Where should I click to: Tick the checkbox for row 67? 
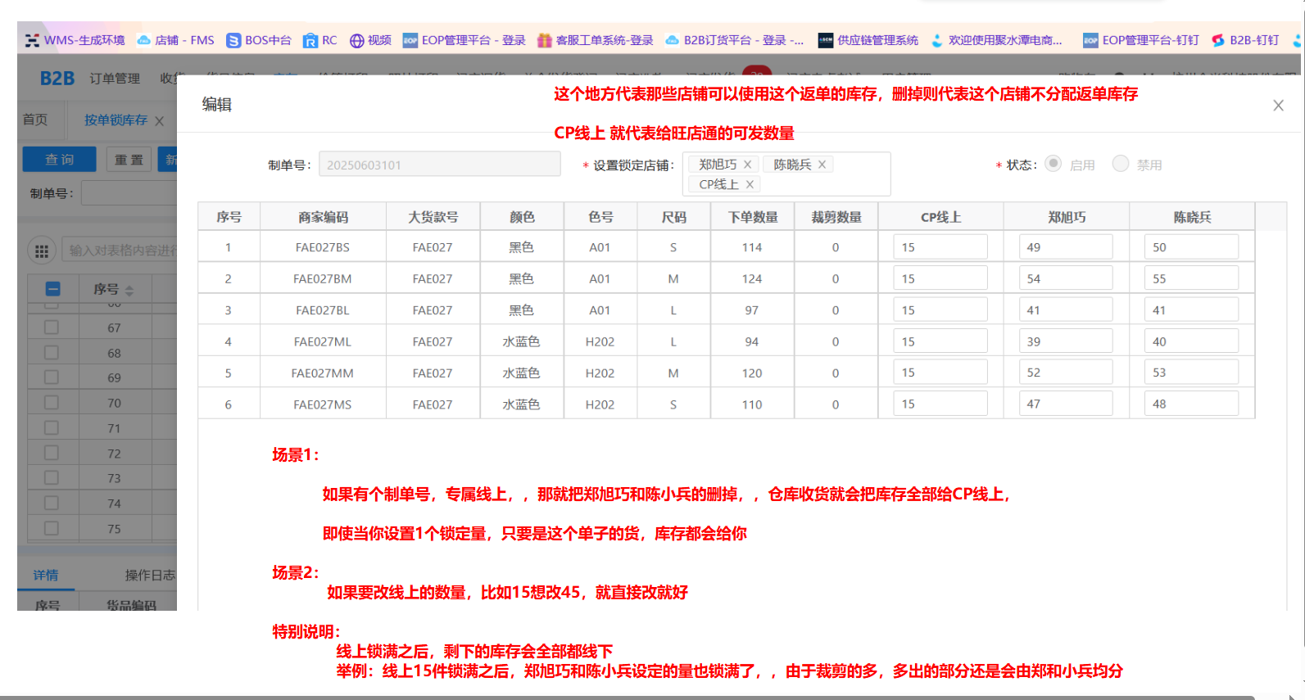[x=52, y=327]
